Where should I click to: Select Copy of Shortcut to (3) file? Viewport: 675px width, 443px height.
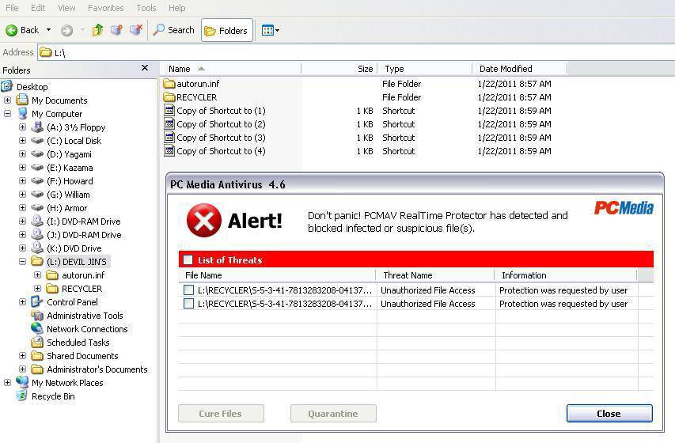pyautogui.click(x=214, y=138)
